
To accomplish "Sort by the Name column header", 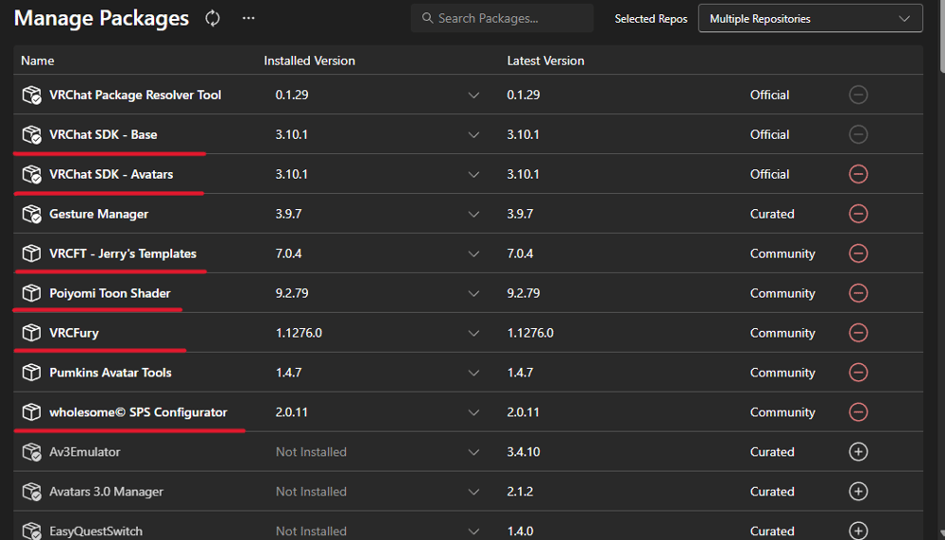I will click(38, 61).
